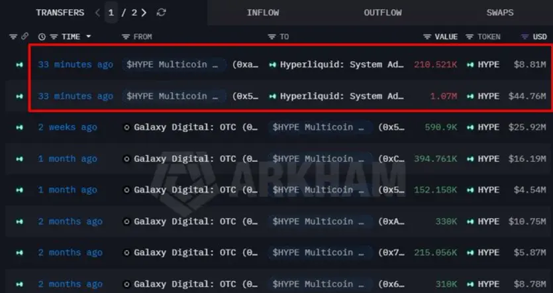Open $HYPE Multicoin recipient in $25.92M row
This screenshot has width=553, height=293.
320,127
